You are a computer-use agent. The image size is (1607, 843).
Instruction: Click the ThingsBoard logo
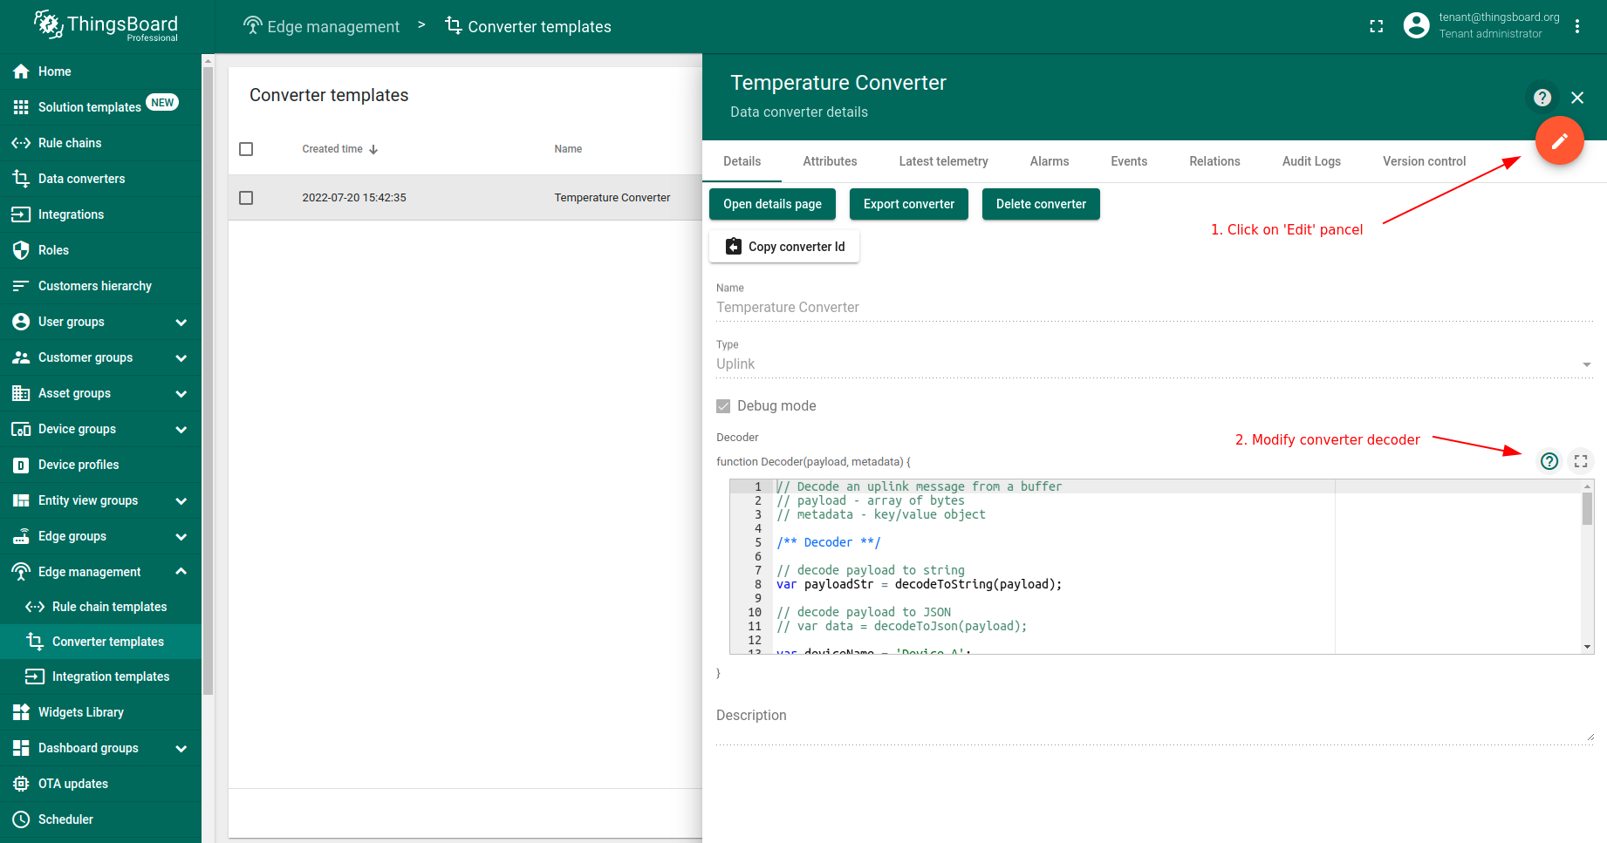[x=106, y=25]
